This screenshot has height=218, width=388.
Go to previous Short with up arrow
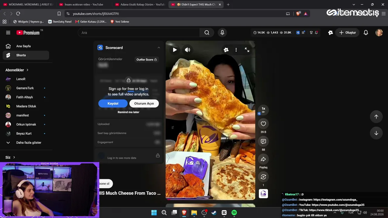[376, 117]
